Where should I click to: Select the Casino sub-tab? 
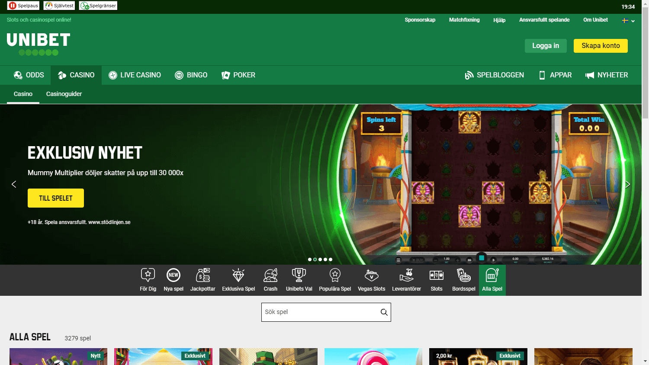[x=23, y=94]
